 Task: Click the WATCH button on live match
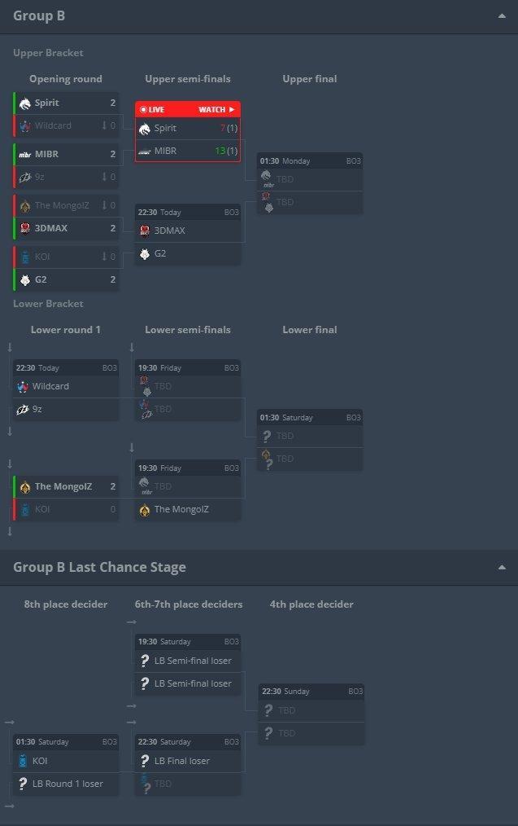tap(216, 109)
